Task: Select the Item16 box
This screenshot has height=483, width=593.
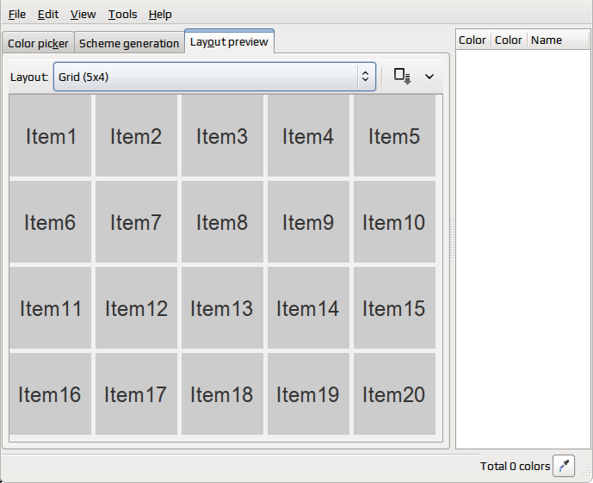Action: [x=50, y=393]
